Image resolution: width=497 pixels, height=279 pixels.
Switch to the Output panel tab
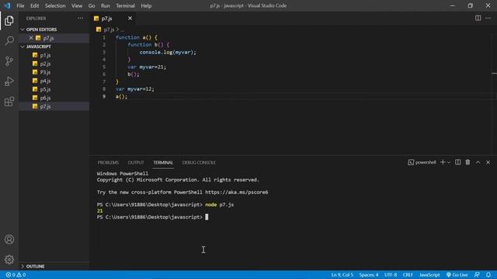tap(136, 163)
